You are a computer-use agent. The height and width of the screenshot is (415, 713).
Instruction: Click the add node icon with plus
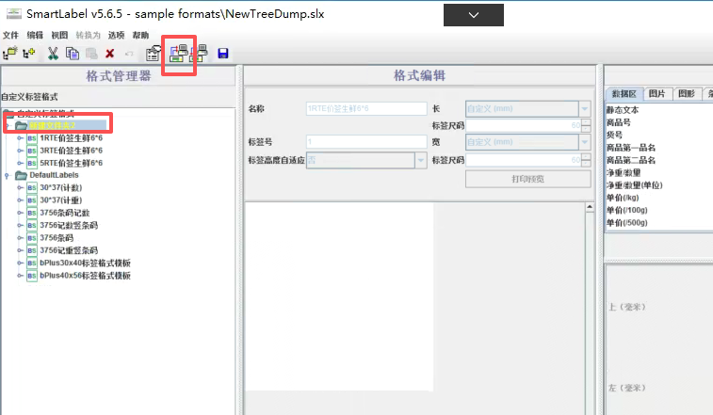pos(28,54)
